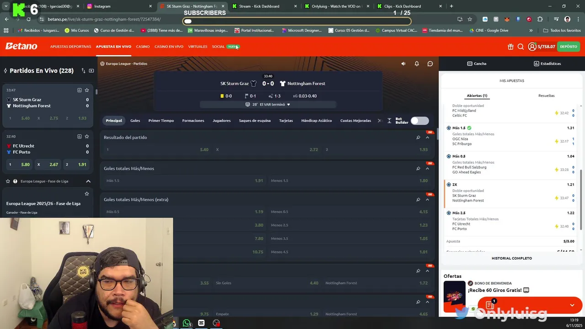The width and height of the screenshot is (585, 329).
Task: Open the Casino menu item
Action: pyautogui.click(x=143, y=47)
